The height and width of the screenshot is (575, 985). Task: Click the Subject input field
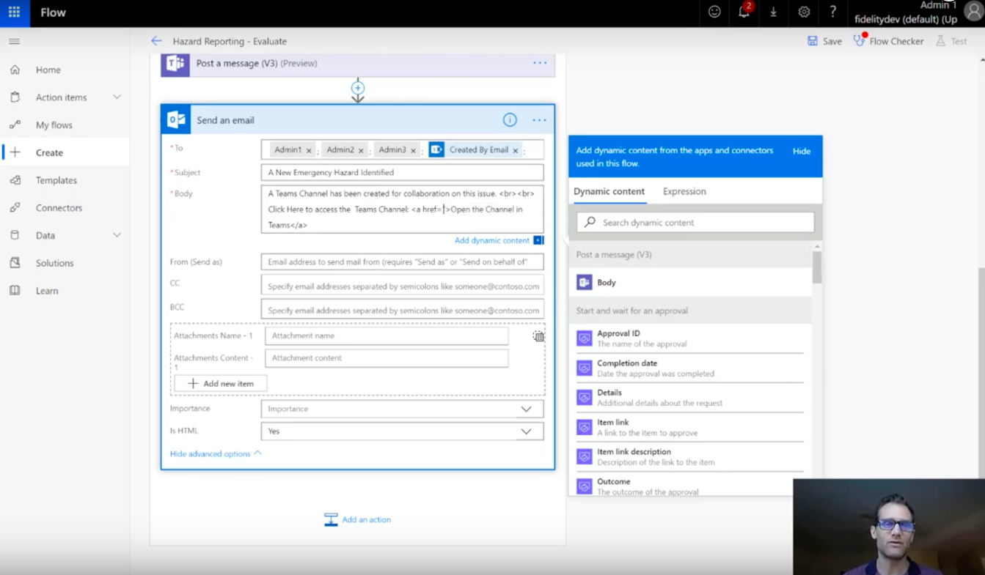click(403, 172)
